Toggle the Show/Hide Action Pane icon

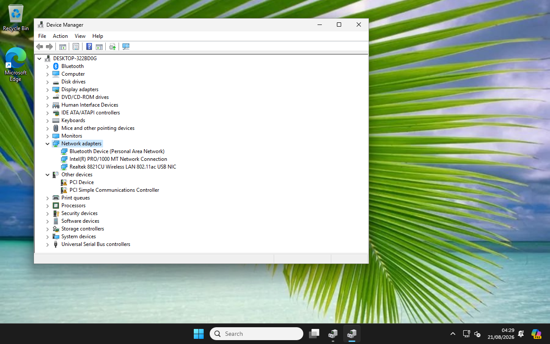click(99, 46)
